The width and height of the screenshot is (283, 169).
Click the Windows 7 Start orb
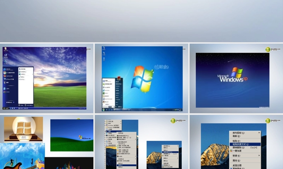tap(104, 110)
